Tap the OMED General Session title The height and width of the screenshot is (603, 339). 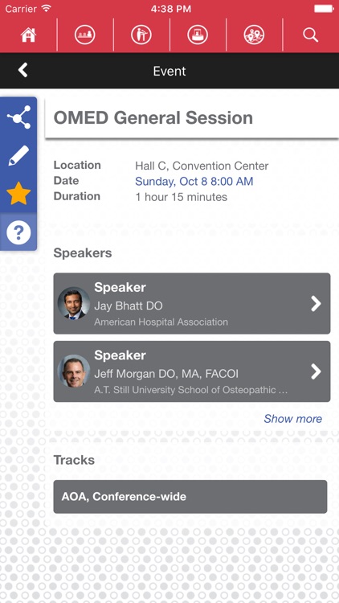pos(153,117)
